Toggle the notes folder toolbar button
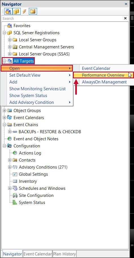This screenshot has height=258, width=134. click(x=33, y=11)
